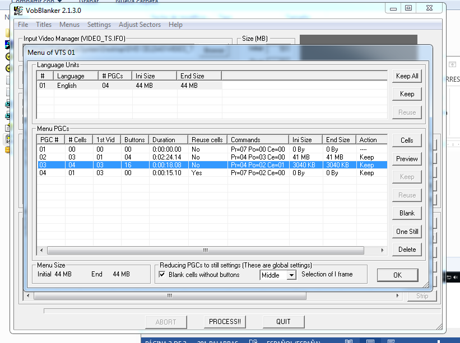Select the English language unit row
Viewport: 460px width, 343px height.
pos(129,86)
